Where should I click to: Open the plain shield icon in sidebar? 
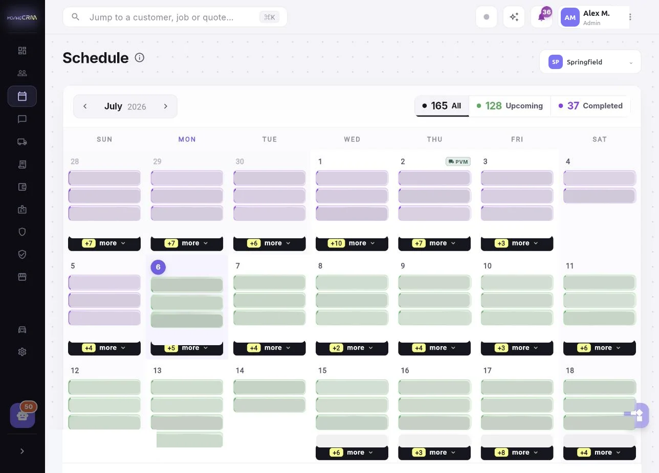(22, 232)
